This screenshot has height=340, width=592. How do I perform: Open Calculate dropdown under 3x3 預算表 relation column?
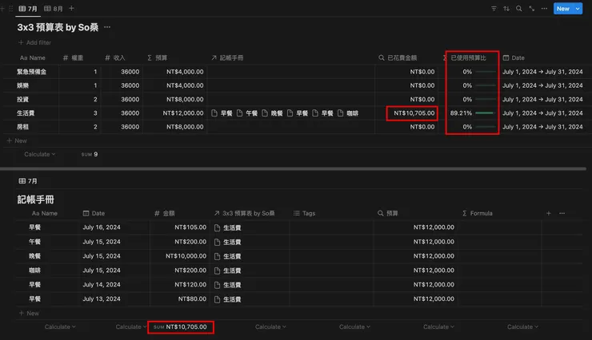(270, 326)
